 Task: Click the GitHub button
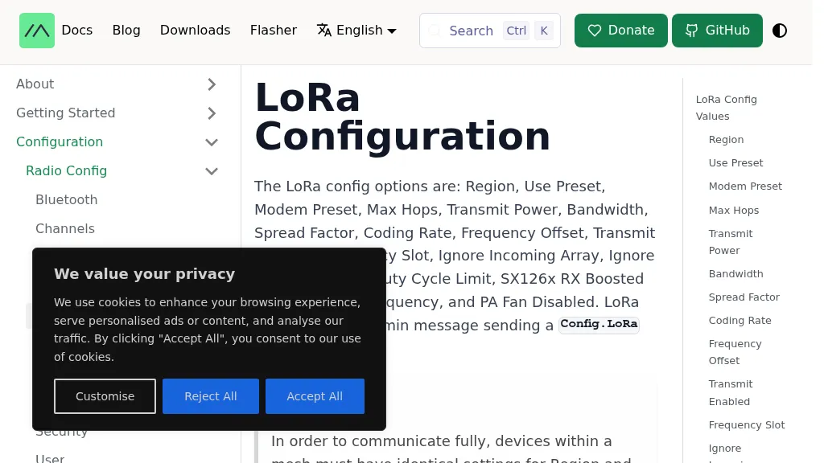717,31
